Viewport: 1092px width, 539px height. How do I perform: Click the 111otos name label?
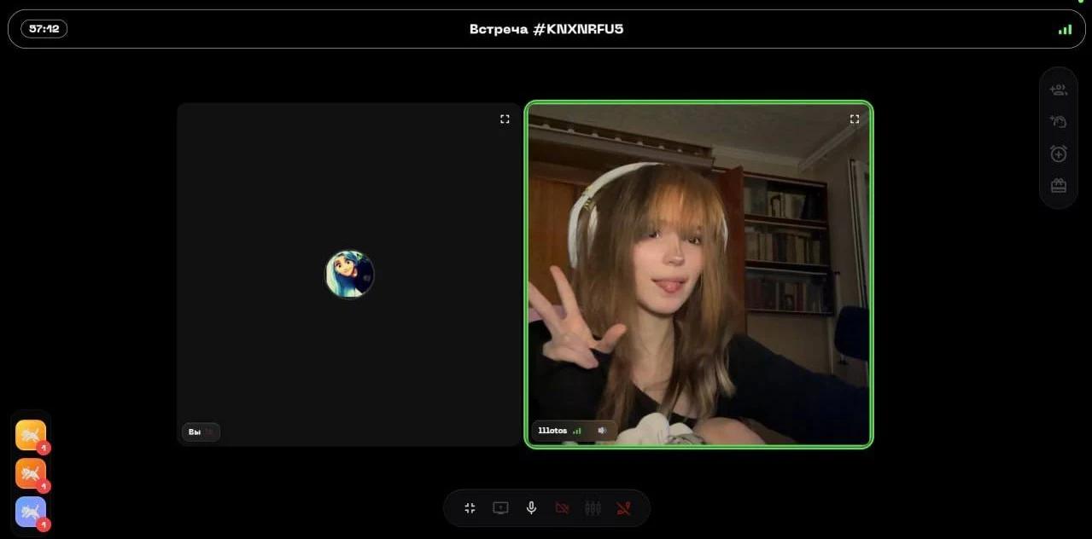(x=552, y=431)
